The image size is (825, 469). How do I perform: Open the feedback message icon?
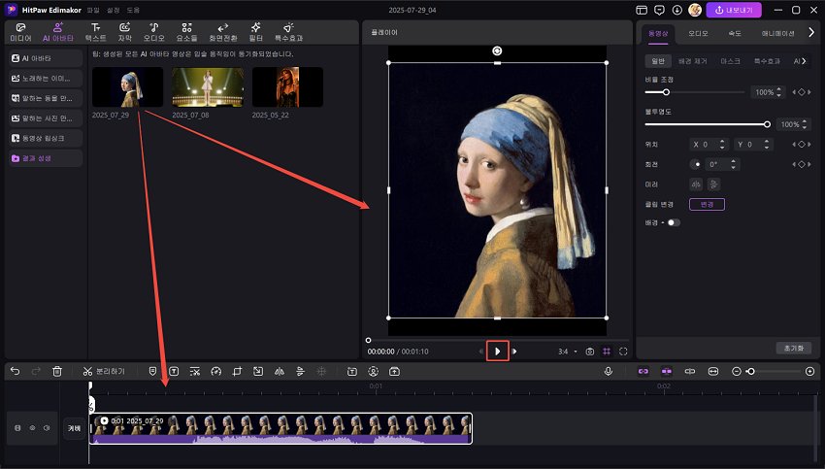(659, 10)
